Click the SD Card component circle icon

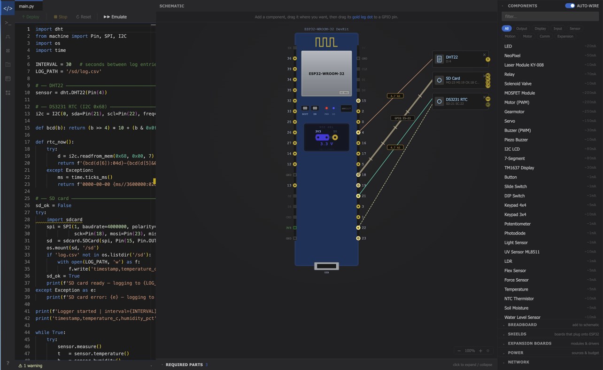point(439,80)
